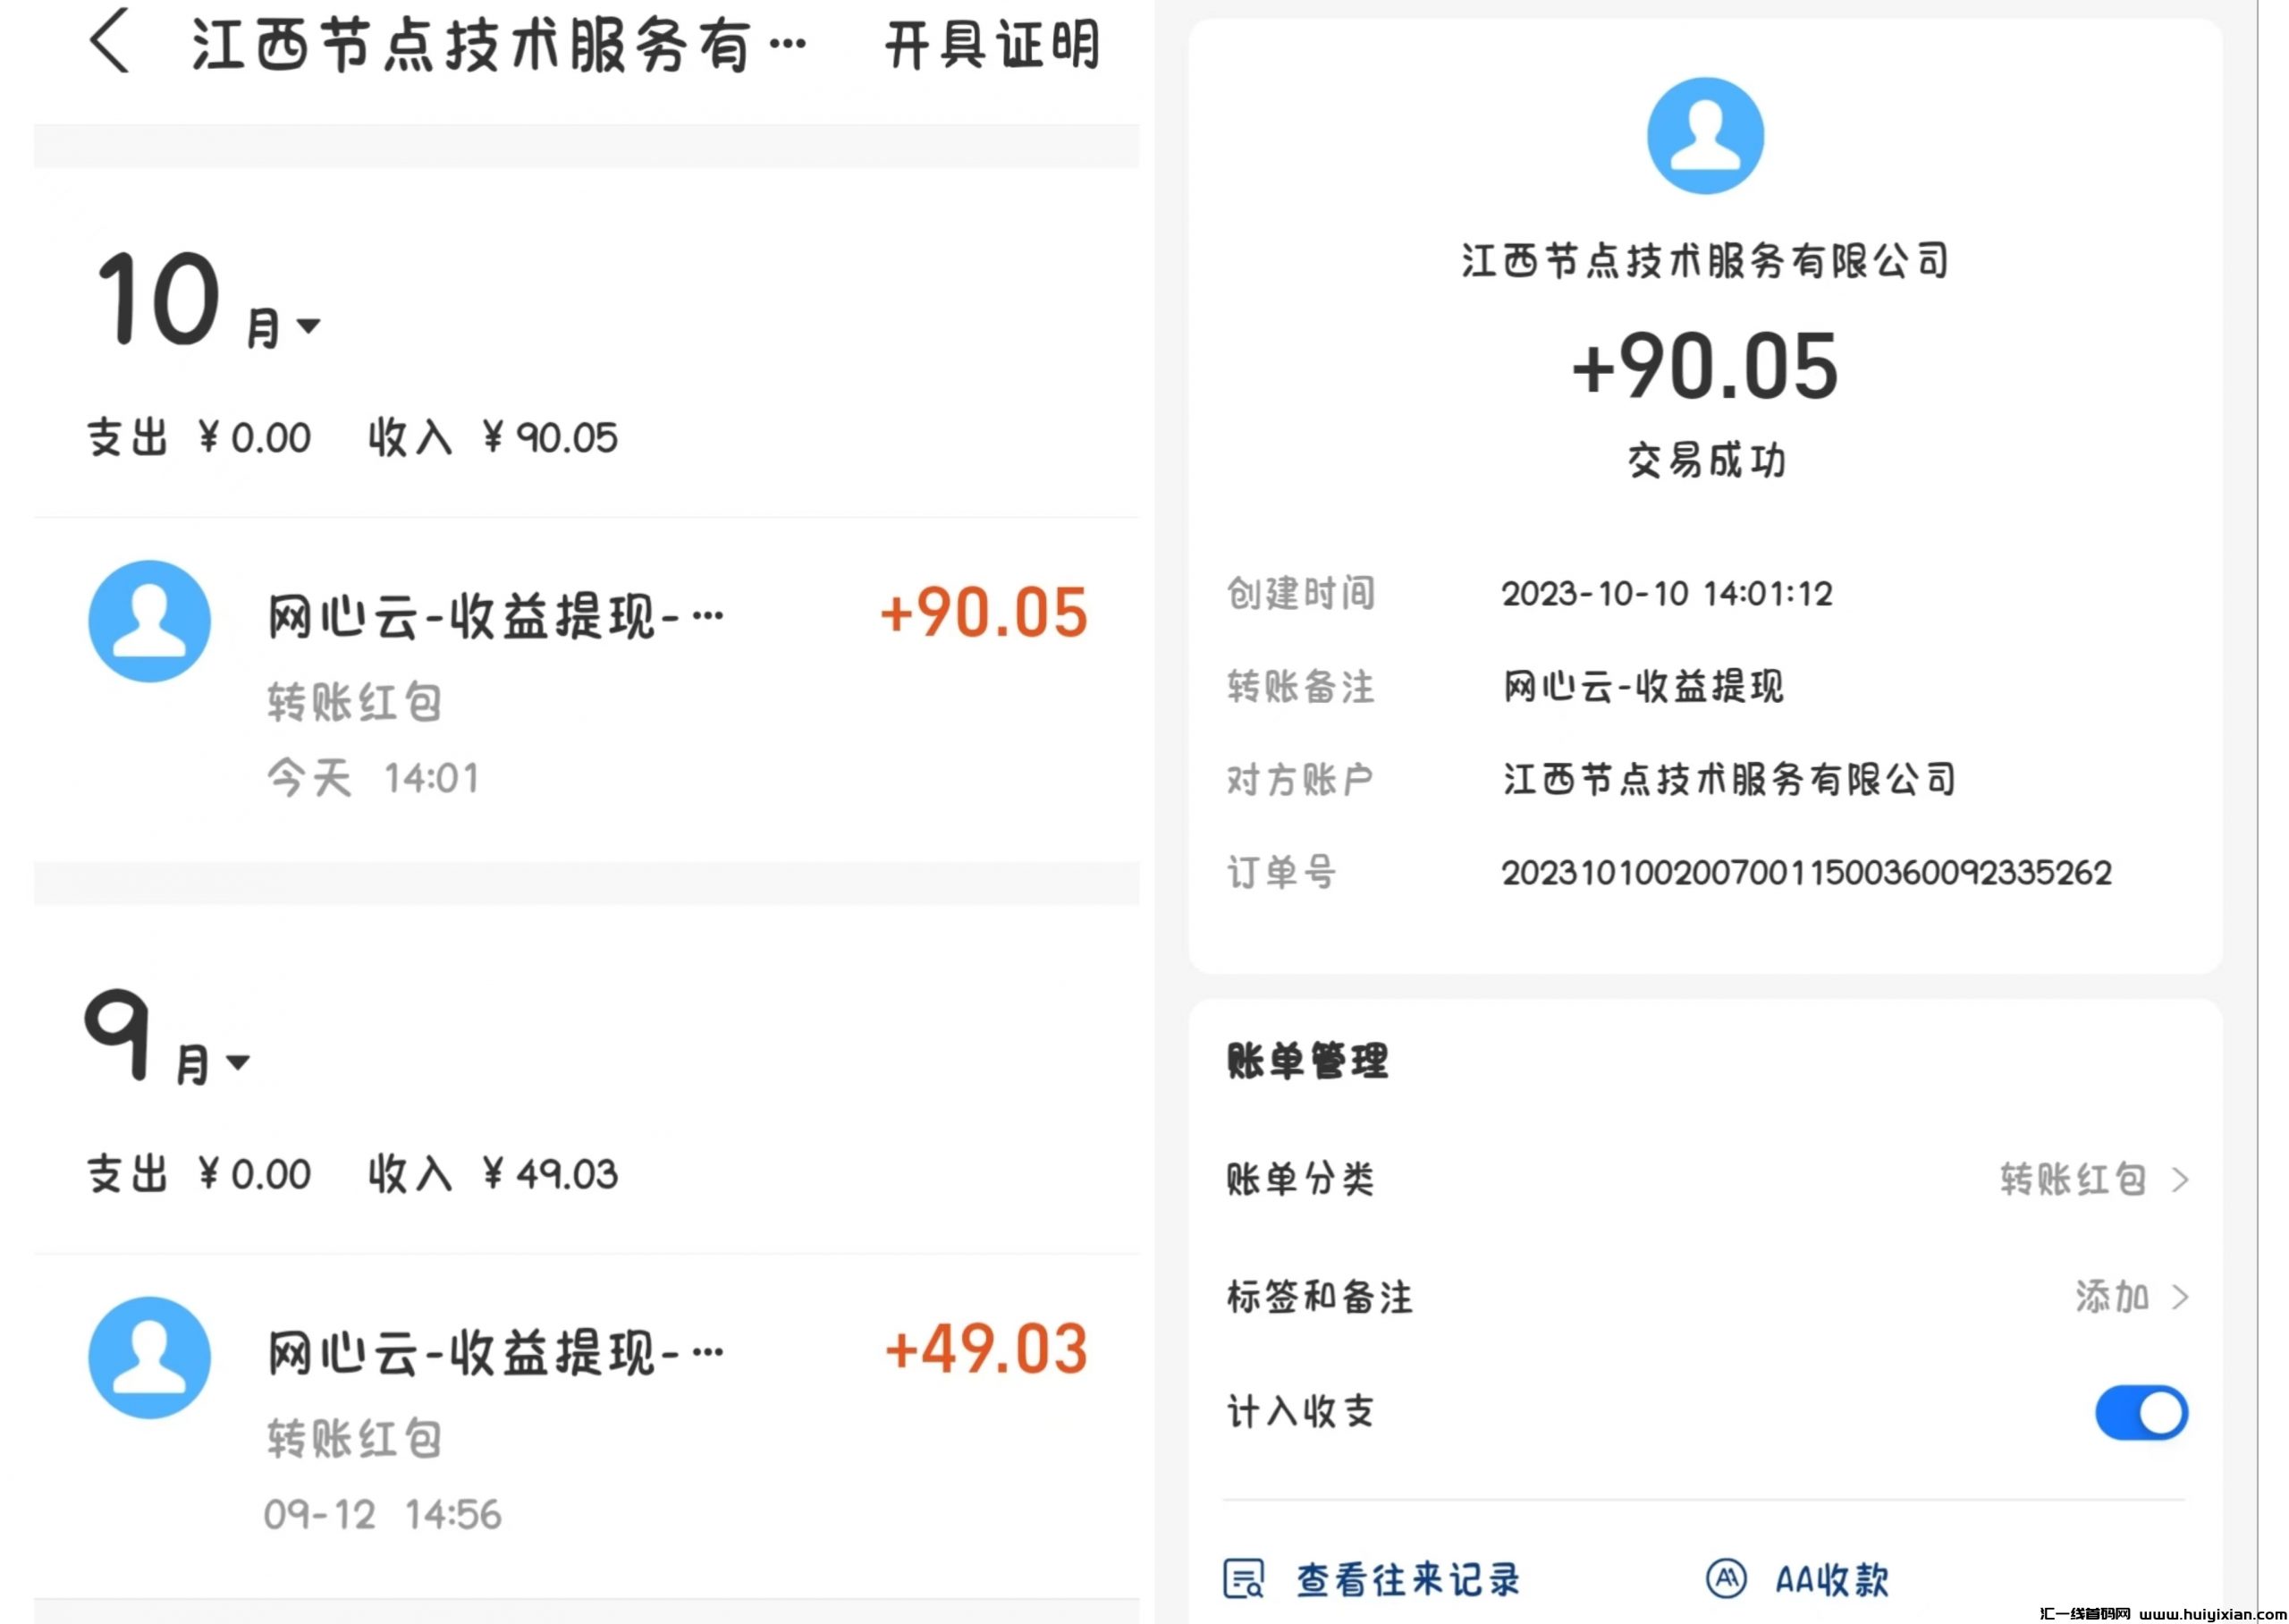2289x1624 pixels.
Task: Click the AA收款 link
Action: [x=1832, y=1580]
